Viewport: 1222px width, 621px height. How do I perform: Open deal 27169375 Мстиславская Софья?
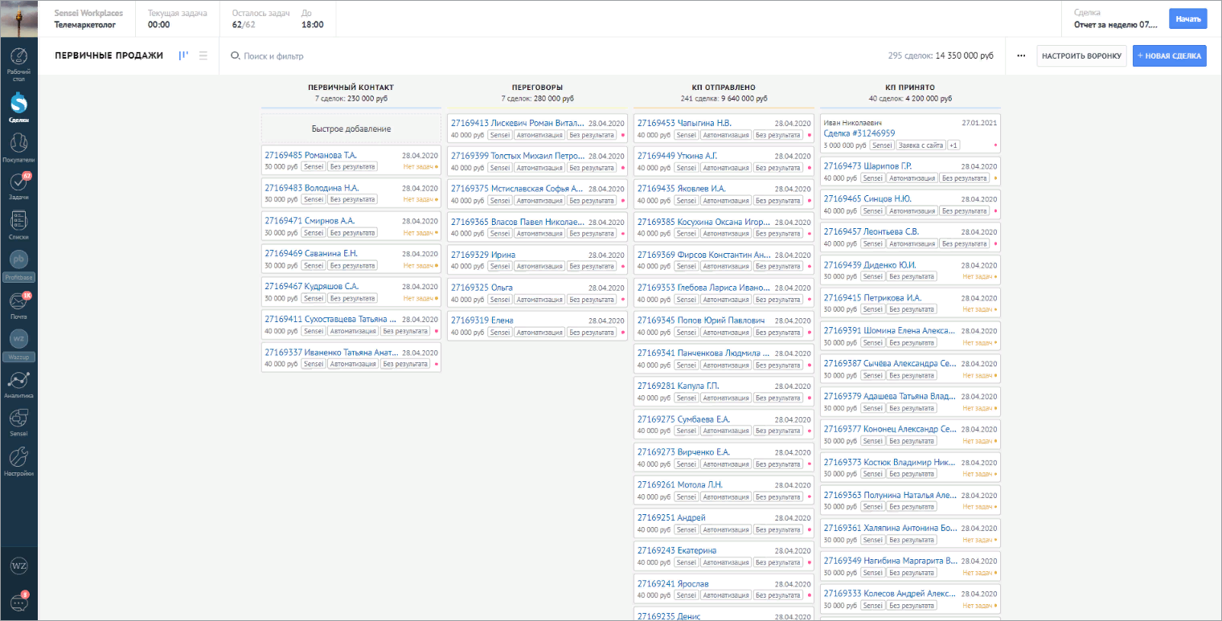click(517, 189)
